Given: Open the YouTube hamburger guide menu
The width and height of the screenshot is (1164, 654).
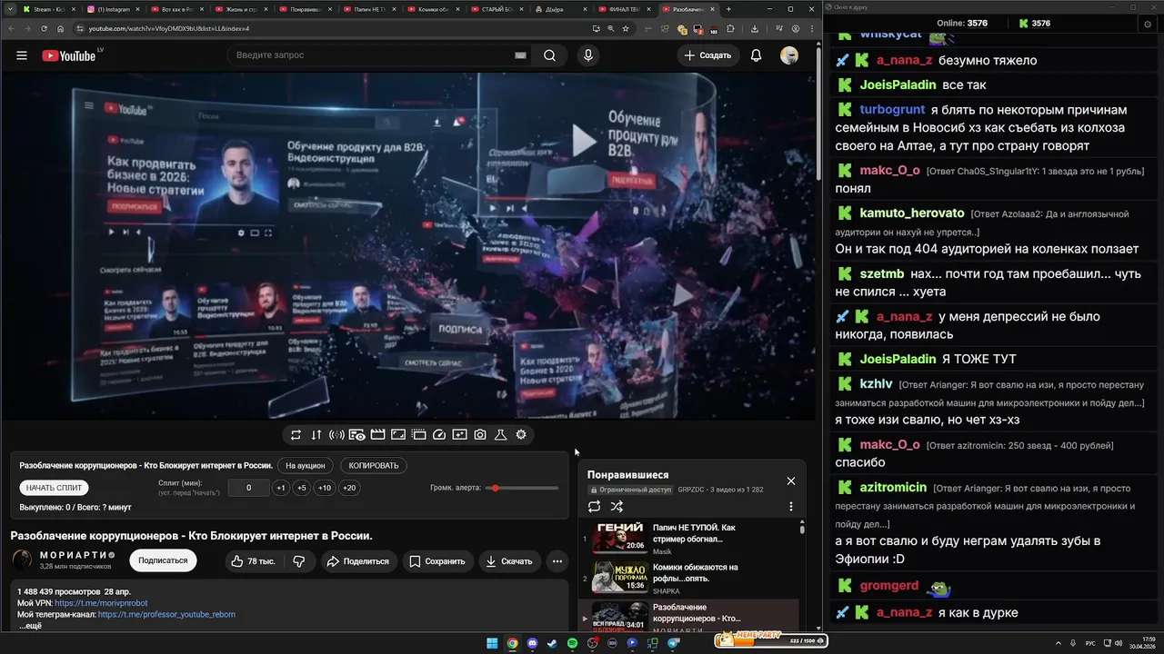Looking at the screenshot, I should (22, 55).
